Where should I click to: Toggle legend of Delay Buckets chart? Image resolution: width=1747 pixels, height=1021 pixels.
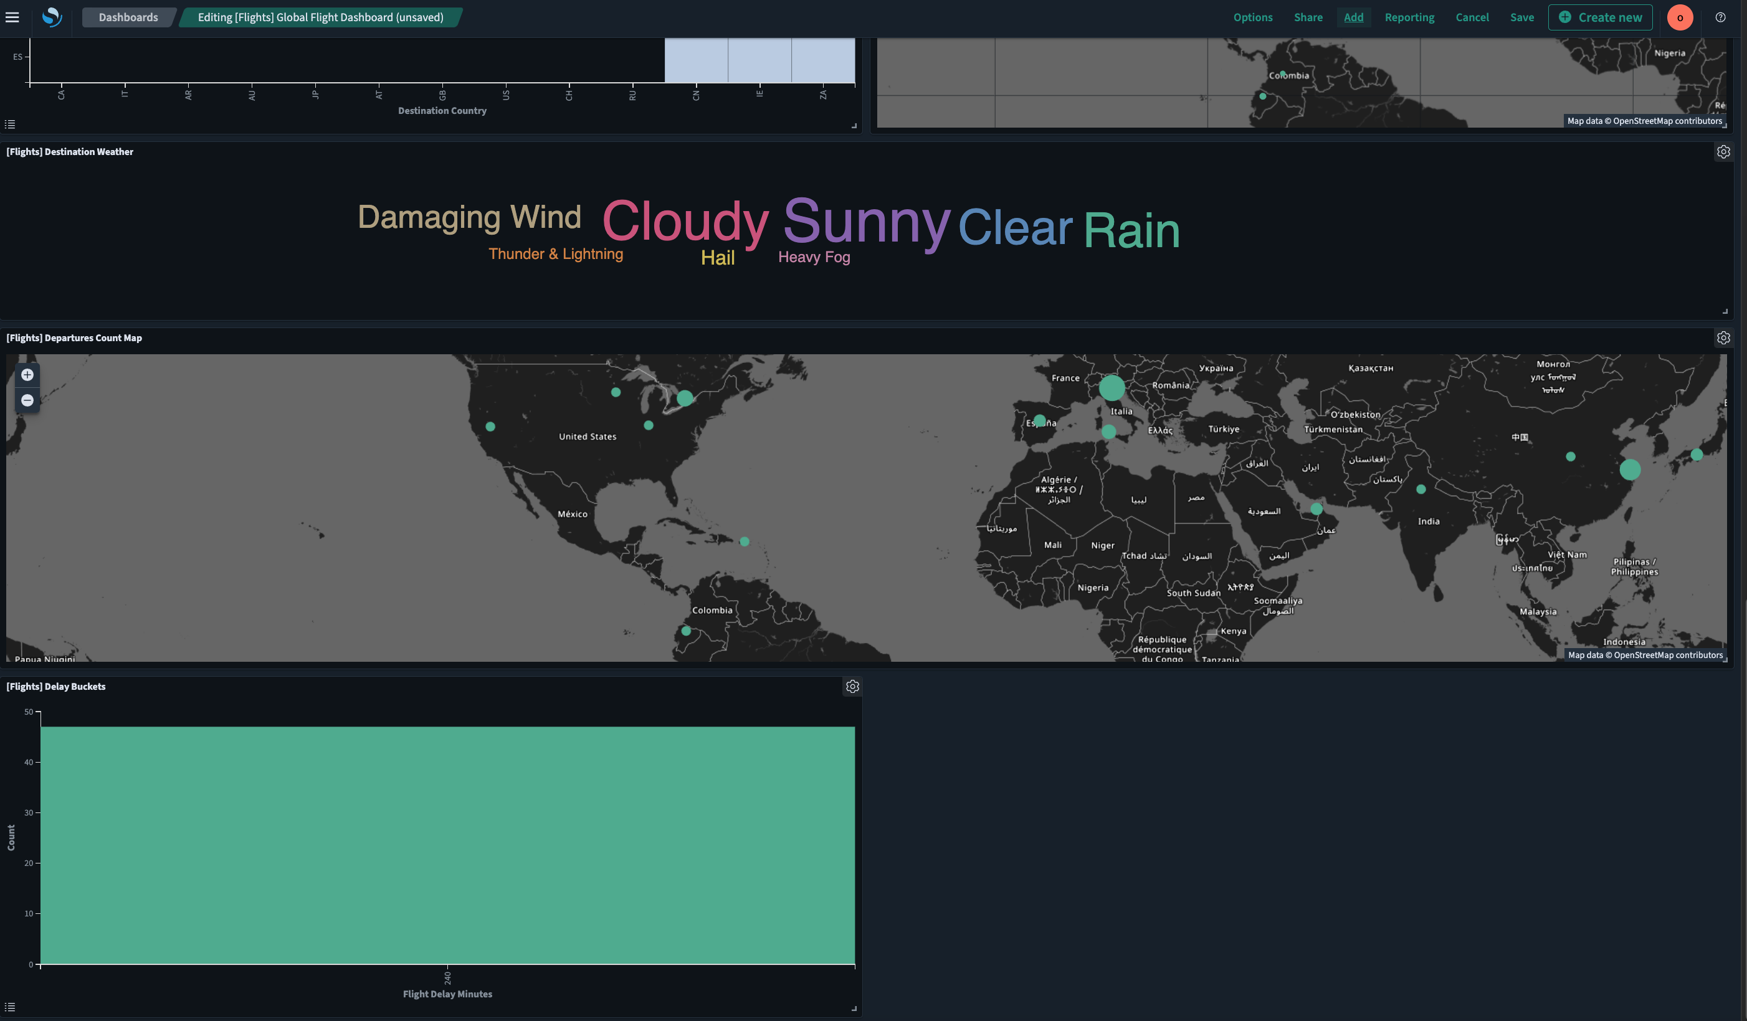pyautogui.click(x=10, y=1007)
